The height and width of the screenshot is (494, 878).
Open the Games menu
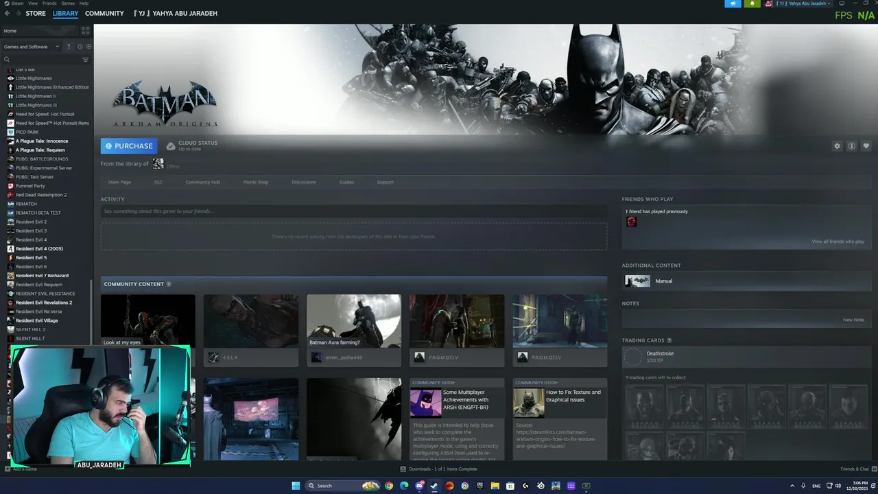pyautogui.click(x=68, y=3)
